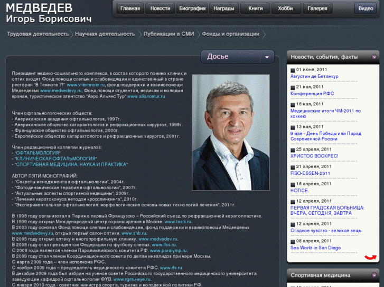This screenshot has width=384, height=287.
Task: Open the Книги page
Action: (x=256, y=8)
